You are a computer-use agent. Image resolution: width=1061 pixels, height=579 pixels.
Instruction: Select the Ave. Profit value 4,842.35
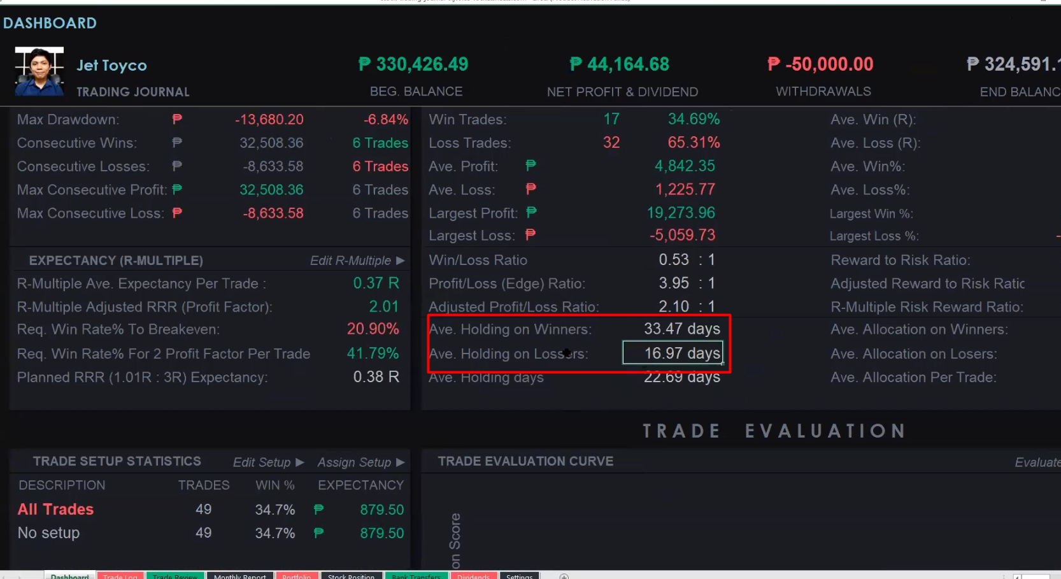coord(685,166)
